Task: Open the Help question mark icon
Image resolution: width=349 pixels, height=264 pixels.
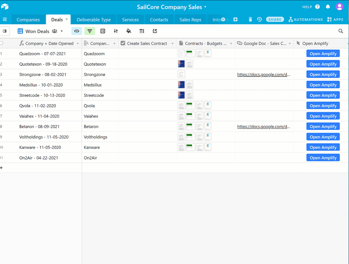Action: 318,7
